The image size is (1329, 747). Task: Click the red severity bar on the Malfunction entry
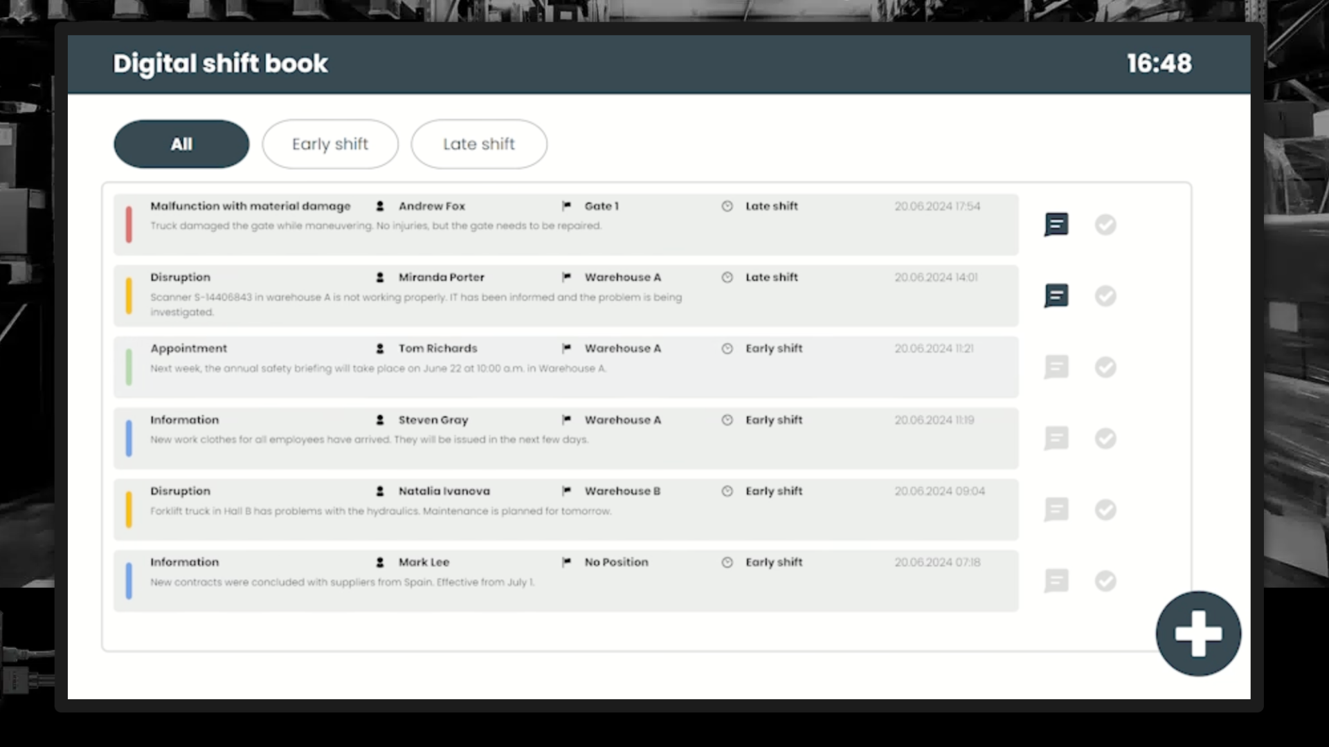tap(129, 224)
